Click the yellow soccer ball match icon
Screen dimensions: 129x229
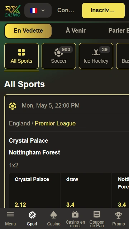13,106
